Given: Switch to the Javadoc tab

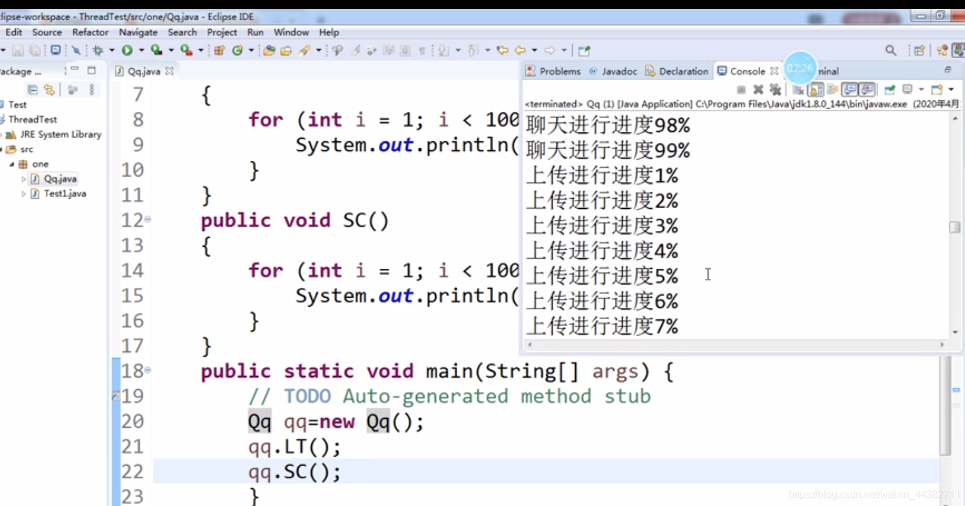Looking at the screenshot, I should point(613,71).
